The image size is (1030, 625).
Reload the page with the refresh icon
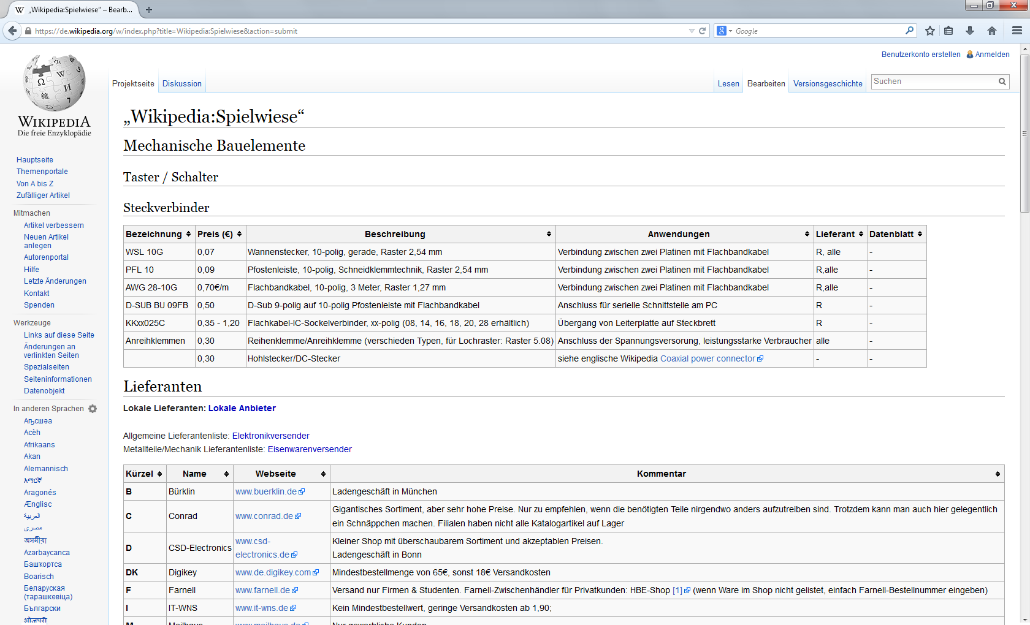tap(703, 31)
